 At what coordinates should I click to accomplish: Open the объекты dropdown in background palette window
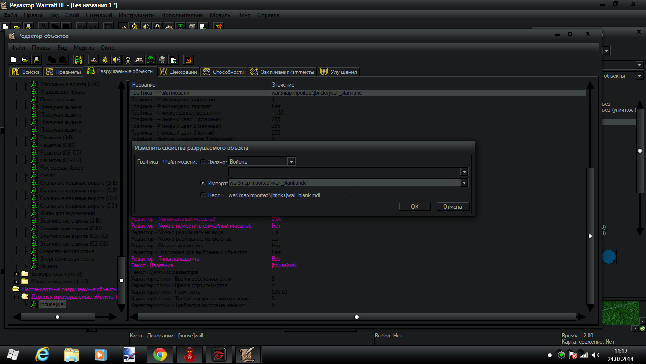[639, 76]
